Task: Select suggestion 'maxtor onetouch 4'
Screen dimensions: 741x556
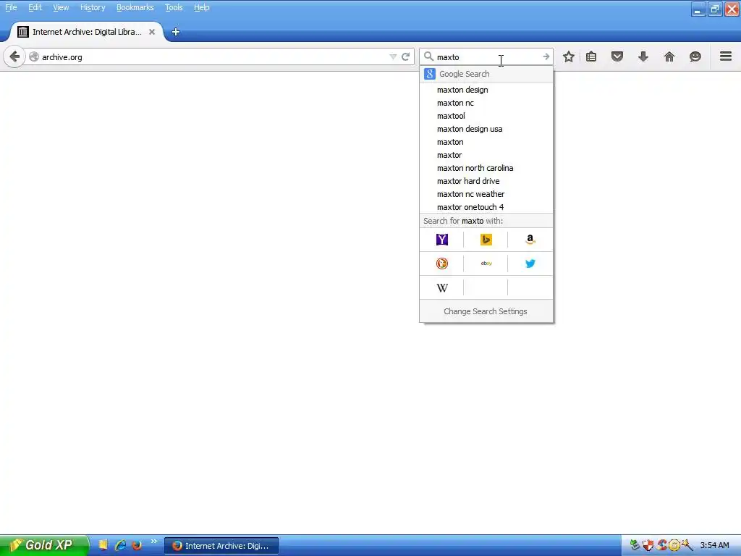Action: click(x=486, y=207)
